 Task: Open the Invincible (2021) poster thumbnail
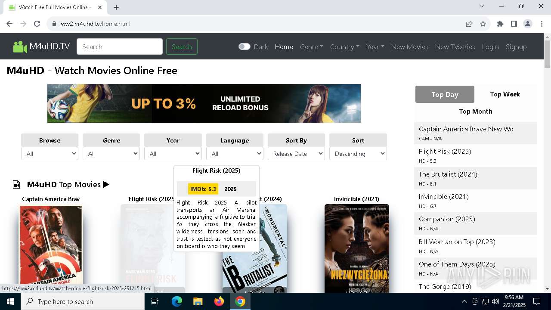tap(357, 249)
